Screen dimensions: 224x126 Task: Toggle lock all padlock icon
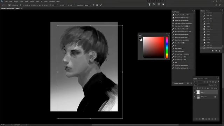point(208,88)
